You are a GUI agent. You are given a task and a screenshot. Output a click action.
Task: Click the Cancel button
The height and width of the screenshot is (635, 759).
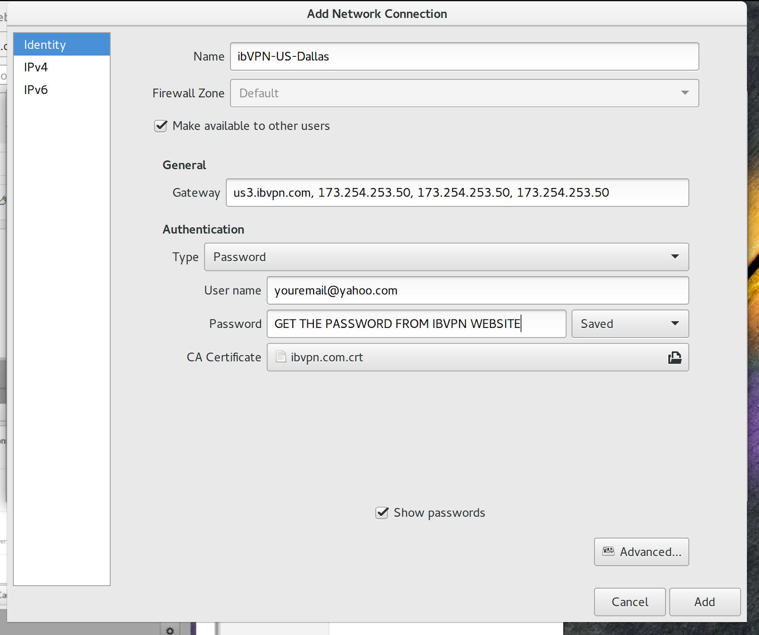coord(629,602)
